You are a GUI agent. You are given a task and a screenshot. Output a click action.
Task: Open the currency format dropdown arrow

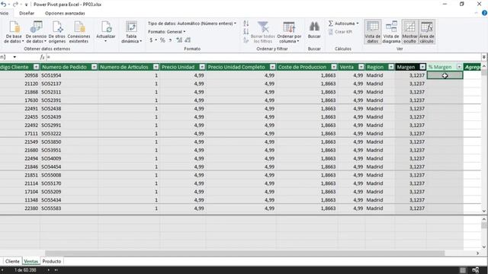pyautogui.click(x=156, y=40)
